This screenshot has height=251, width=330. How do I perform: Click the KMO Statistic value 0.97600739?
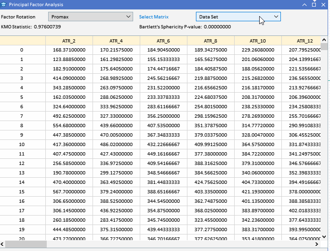tap(47, 27)
